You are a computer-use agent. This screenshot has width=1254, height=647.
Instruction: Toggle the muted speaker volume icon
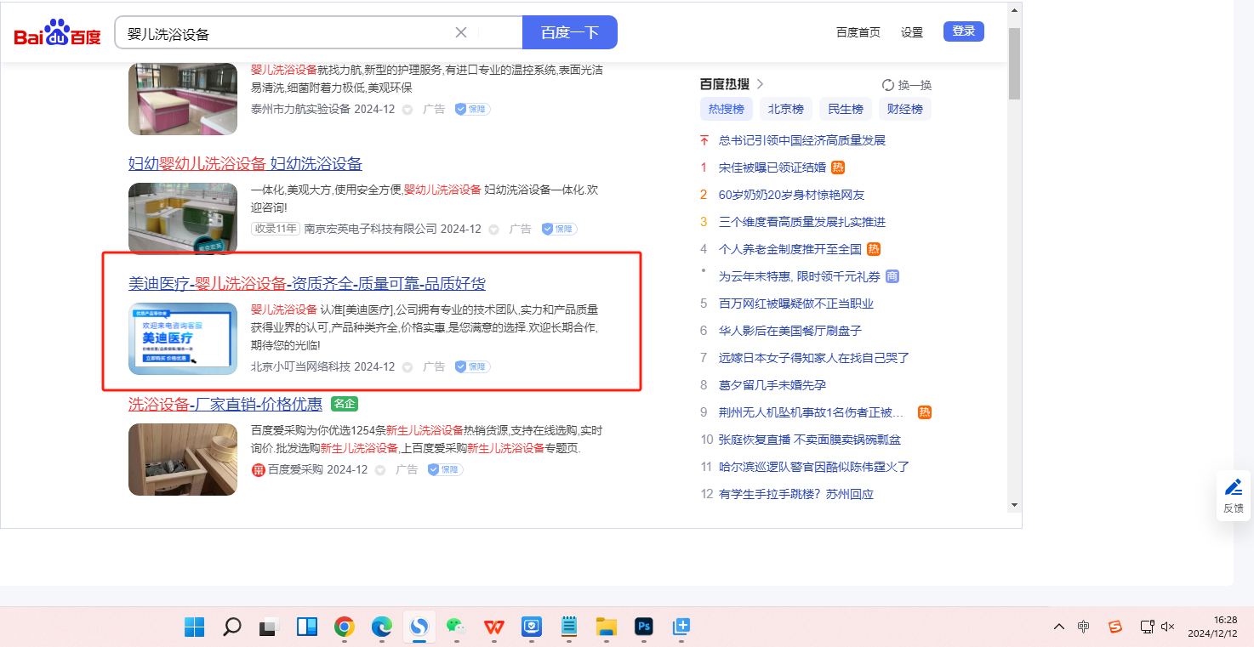pos(1167,627)
